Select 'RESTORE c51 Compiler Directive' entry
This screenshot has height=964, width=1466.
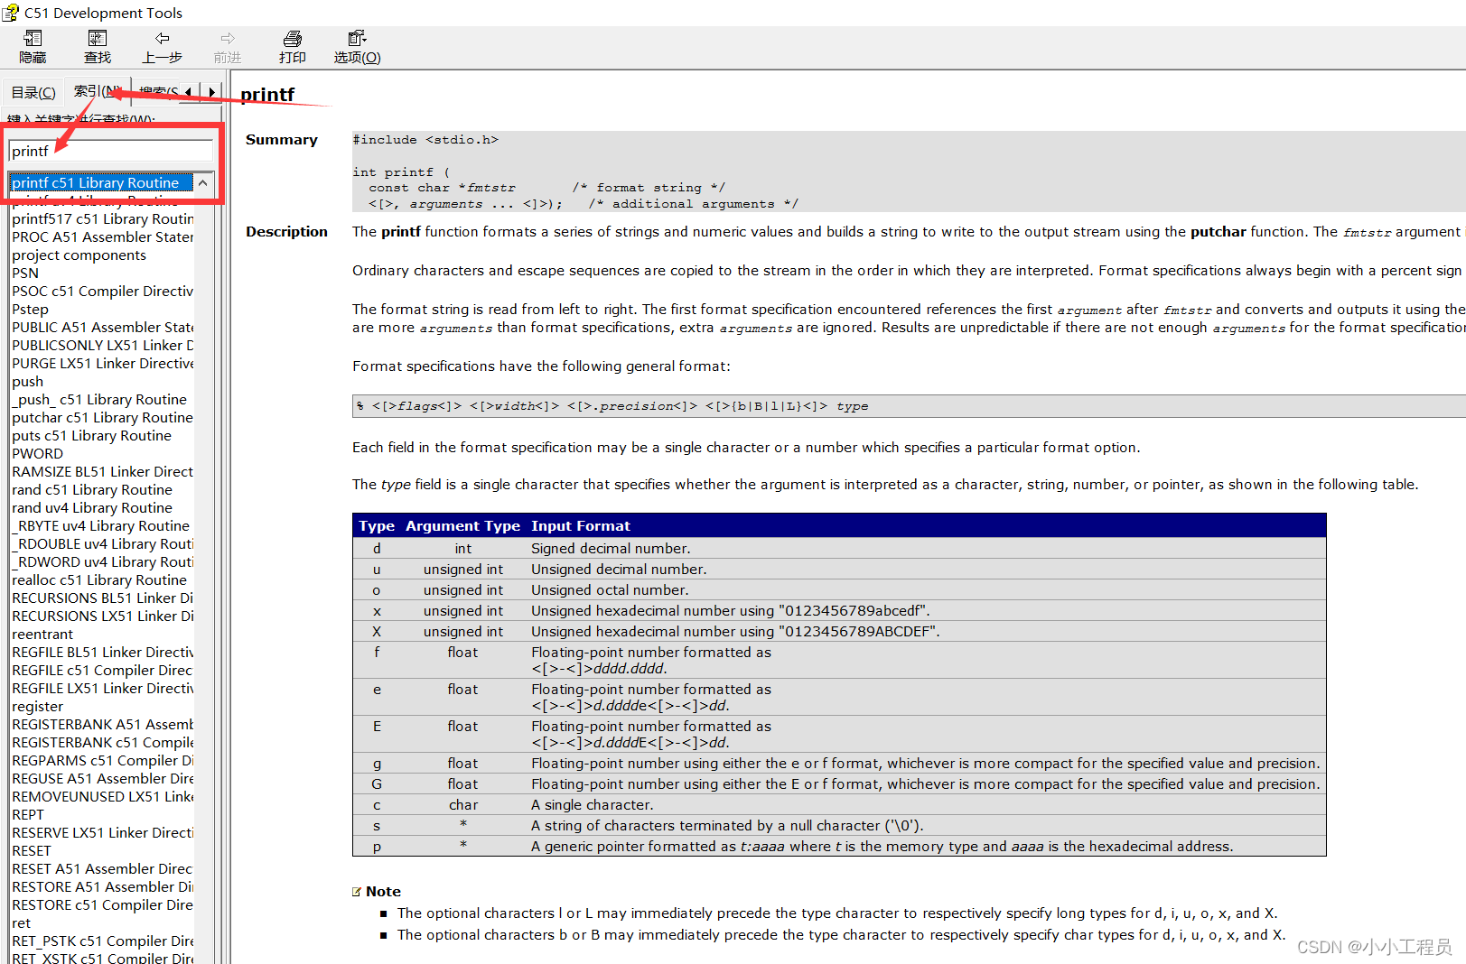coord(102,904)
